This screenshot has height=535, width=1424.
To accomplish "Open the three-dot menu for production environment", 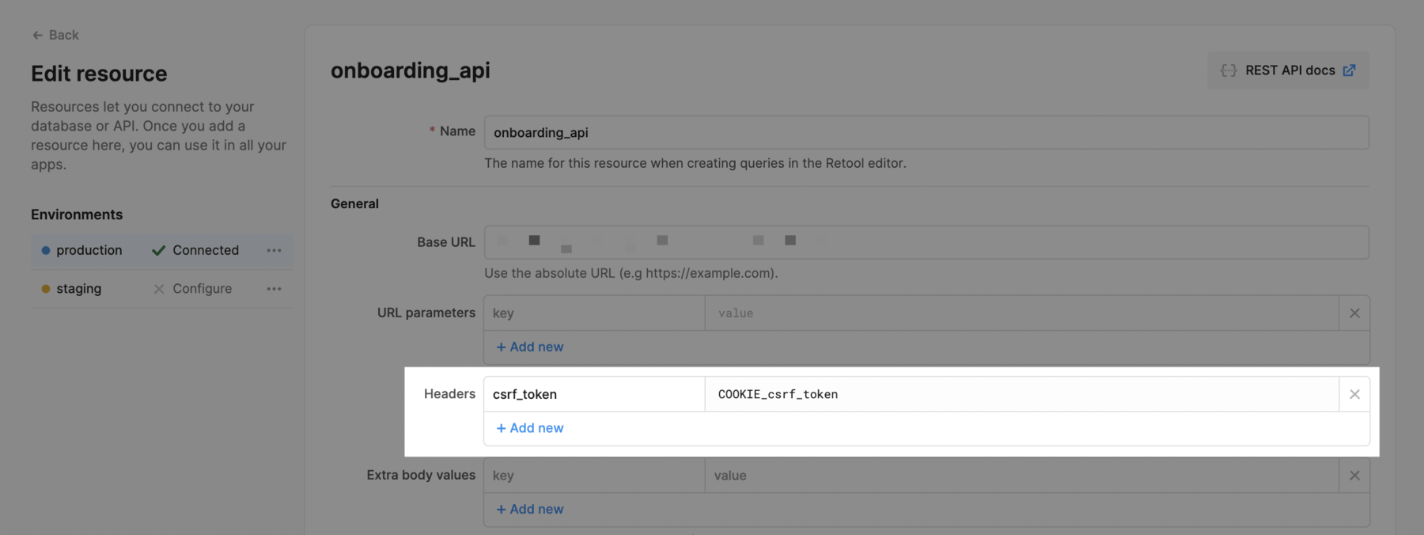I will [x=274, y=250].
